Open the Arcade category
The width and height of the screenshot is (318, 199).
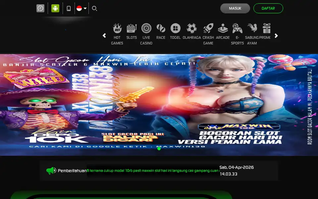(223, 31)
